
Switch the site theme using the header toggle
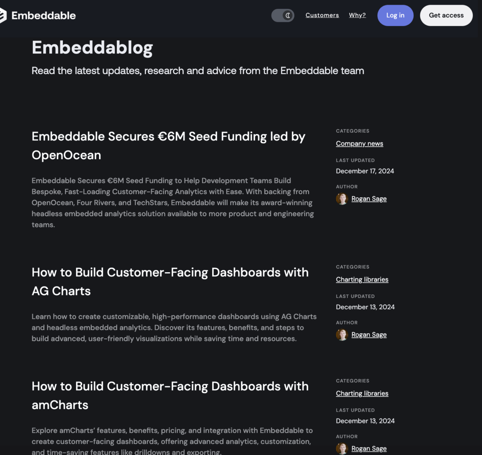(283, 15)
